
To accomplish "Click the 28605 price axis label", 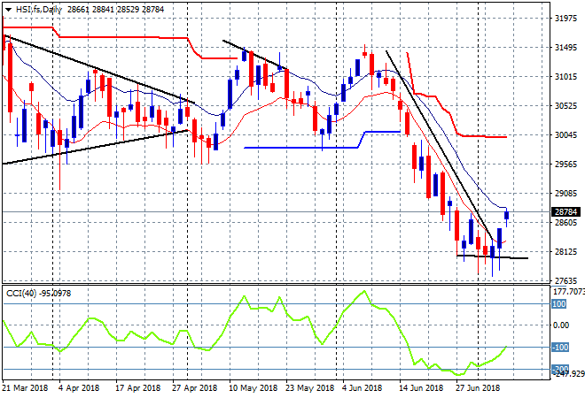I will pyautogui.click(x=565, y=223).
